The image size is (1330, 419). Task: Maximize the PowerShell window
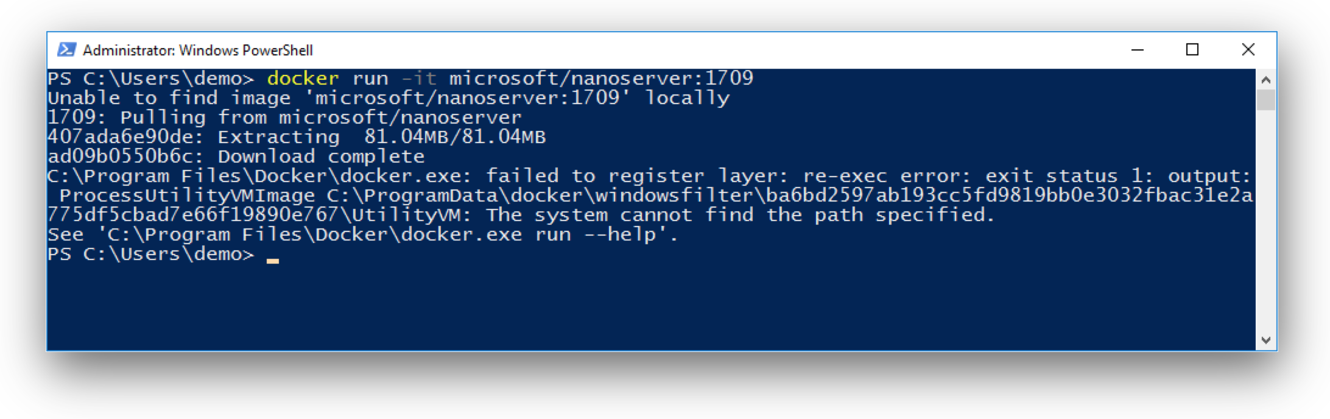[x=1192, y=50]
